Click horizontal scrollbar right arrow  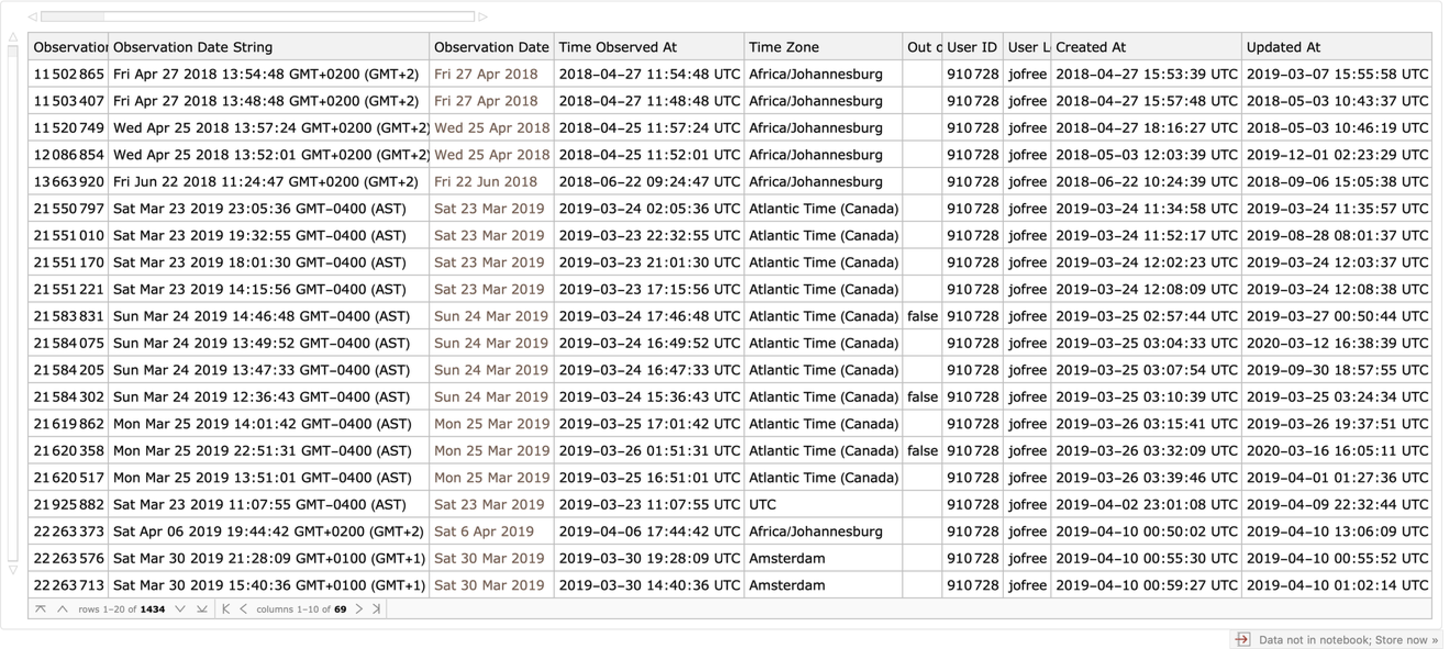482,17
